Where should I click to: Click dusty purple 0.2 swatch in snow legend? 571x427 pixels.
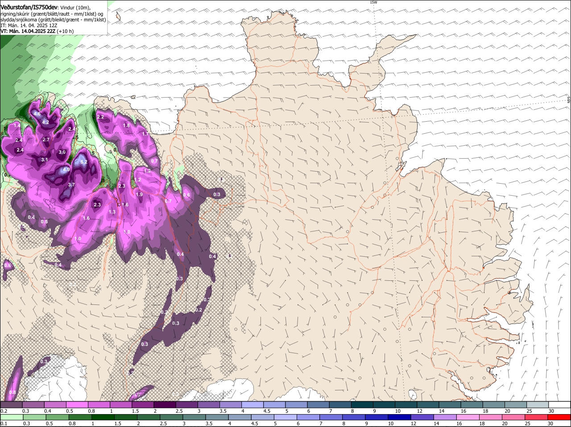point(11,404)
